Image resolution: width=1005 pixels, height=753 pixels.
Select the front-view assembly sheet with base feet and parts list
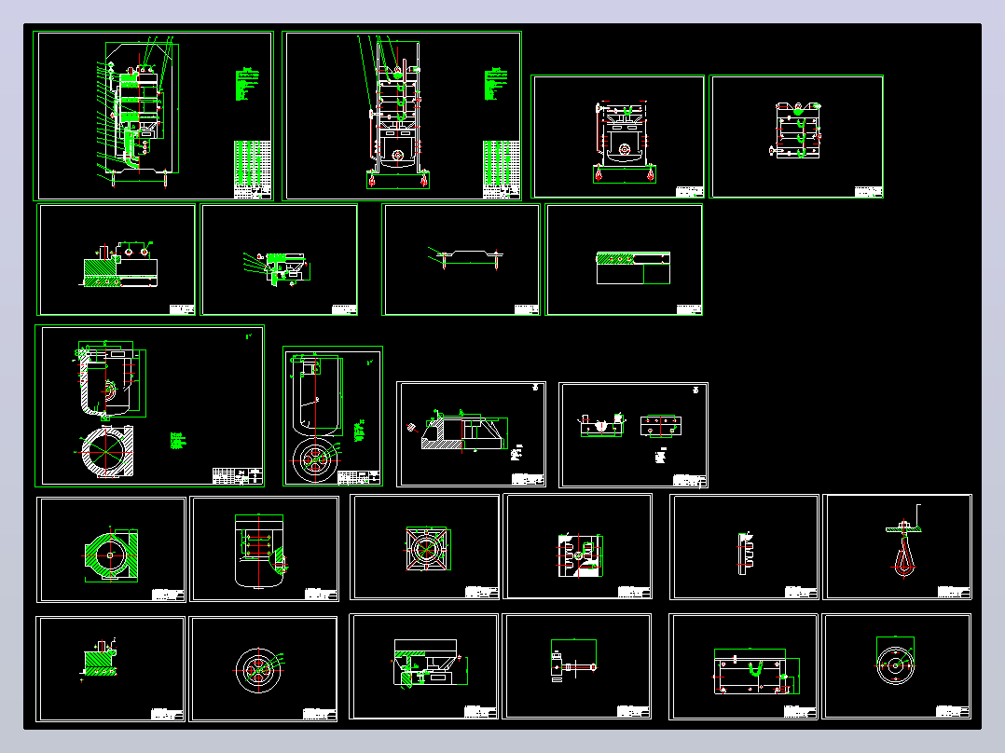(x=402, y=116)
